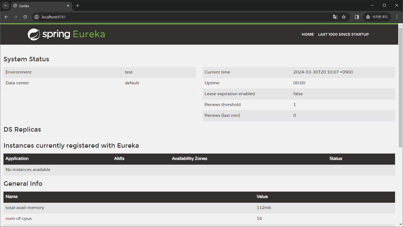
Task: Open the translate page icon
Action: (x=335, y=17)
